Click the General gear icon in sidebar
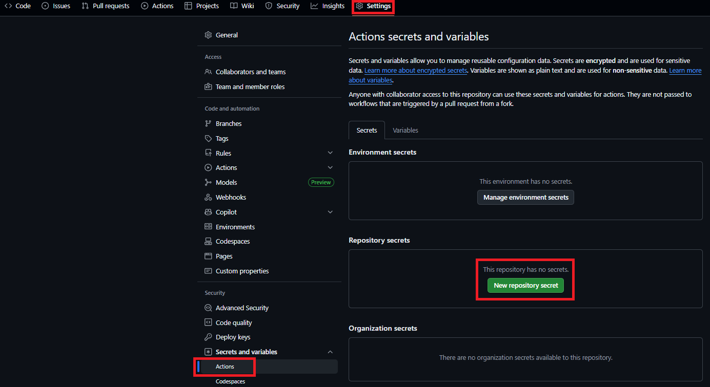Image resolution: width=710 pixels, height=387 pixels. [208, 35]
